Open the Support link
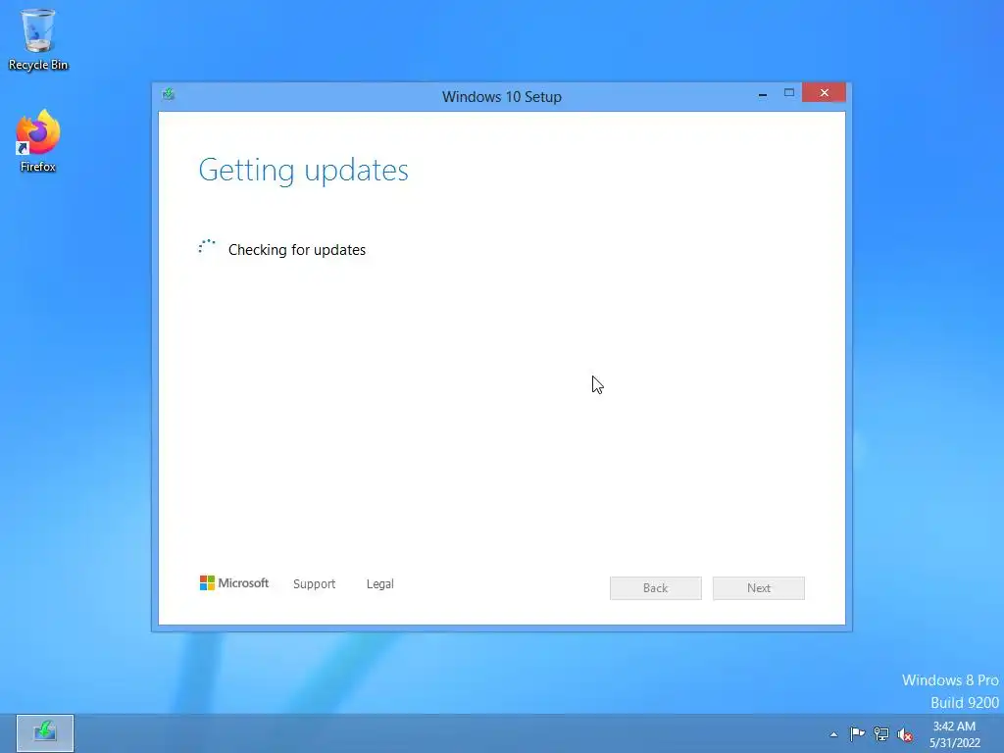This screenshot has height=753, width=1004. 314,584
